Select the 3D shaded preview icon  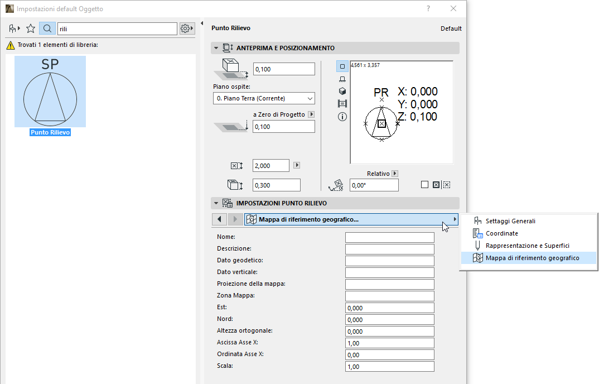342,91
